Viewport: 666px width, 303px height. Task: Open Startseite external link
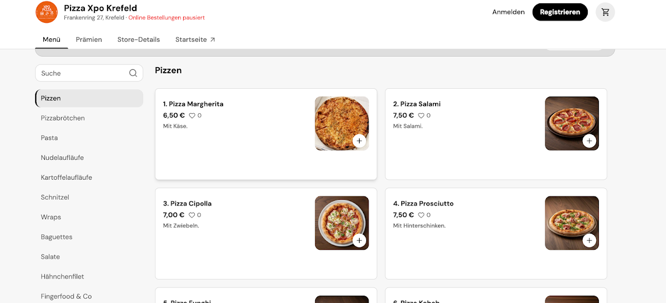point(195,39)
